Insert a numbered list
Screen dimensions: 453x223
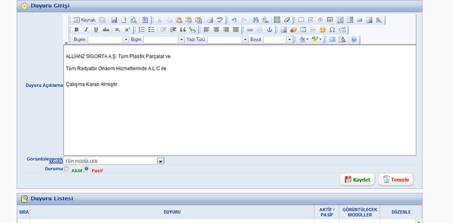tap(142, 29)
